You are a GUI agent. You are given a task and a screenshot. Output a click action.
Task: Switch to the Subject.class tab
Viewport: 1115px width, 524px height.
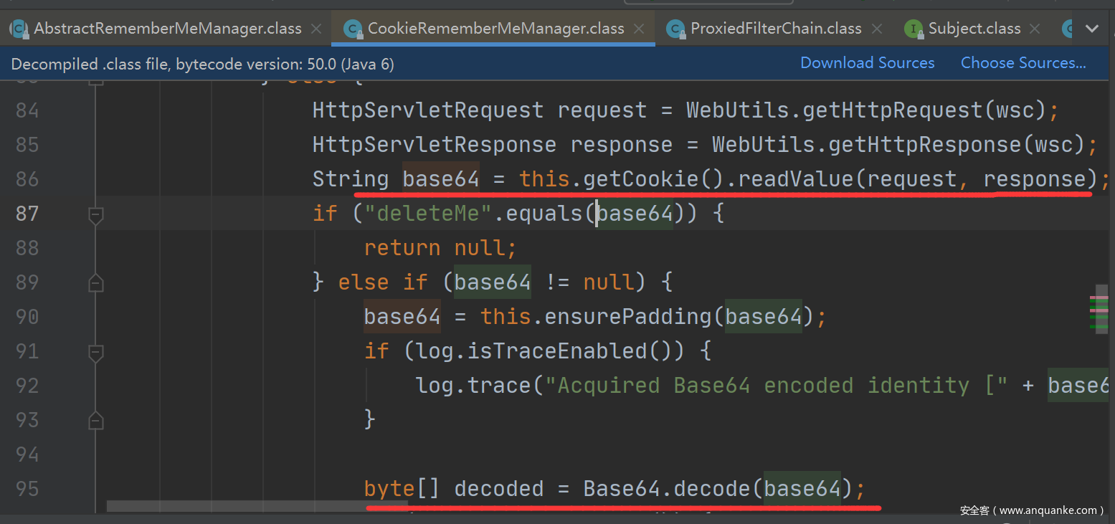pyautogui.click(x=974, y=29)
